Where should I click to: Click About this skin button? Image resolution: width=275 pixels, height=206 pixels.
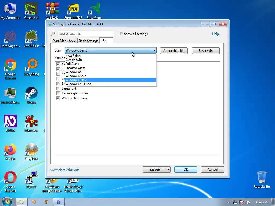click(174, 51)
